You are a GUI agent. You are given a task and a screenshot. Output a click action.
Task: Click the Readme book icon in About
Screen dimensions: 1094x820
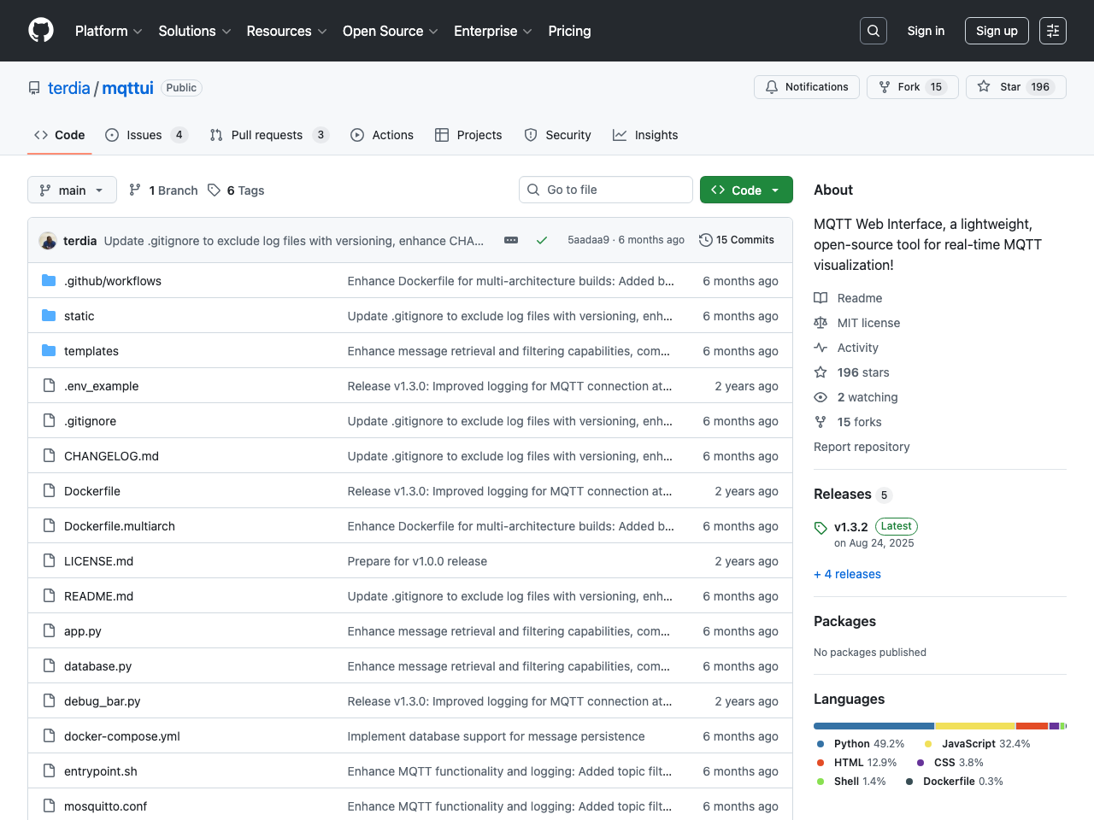(822, 297)
